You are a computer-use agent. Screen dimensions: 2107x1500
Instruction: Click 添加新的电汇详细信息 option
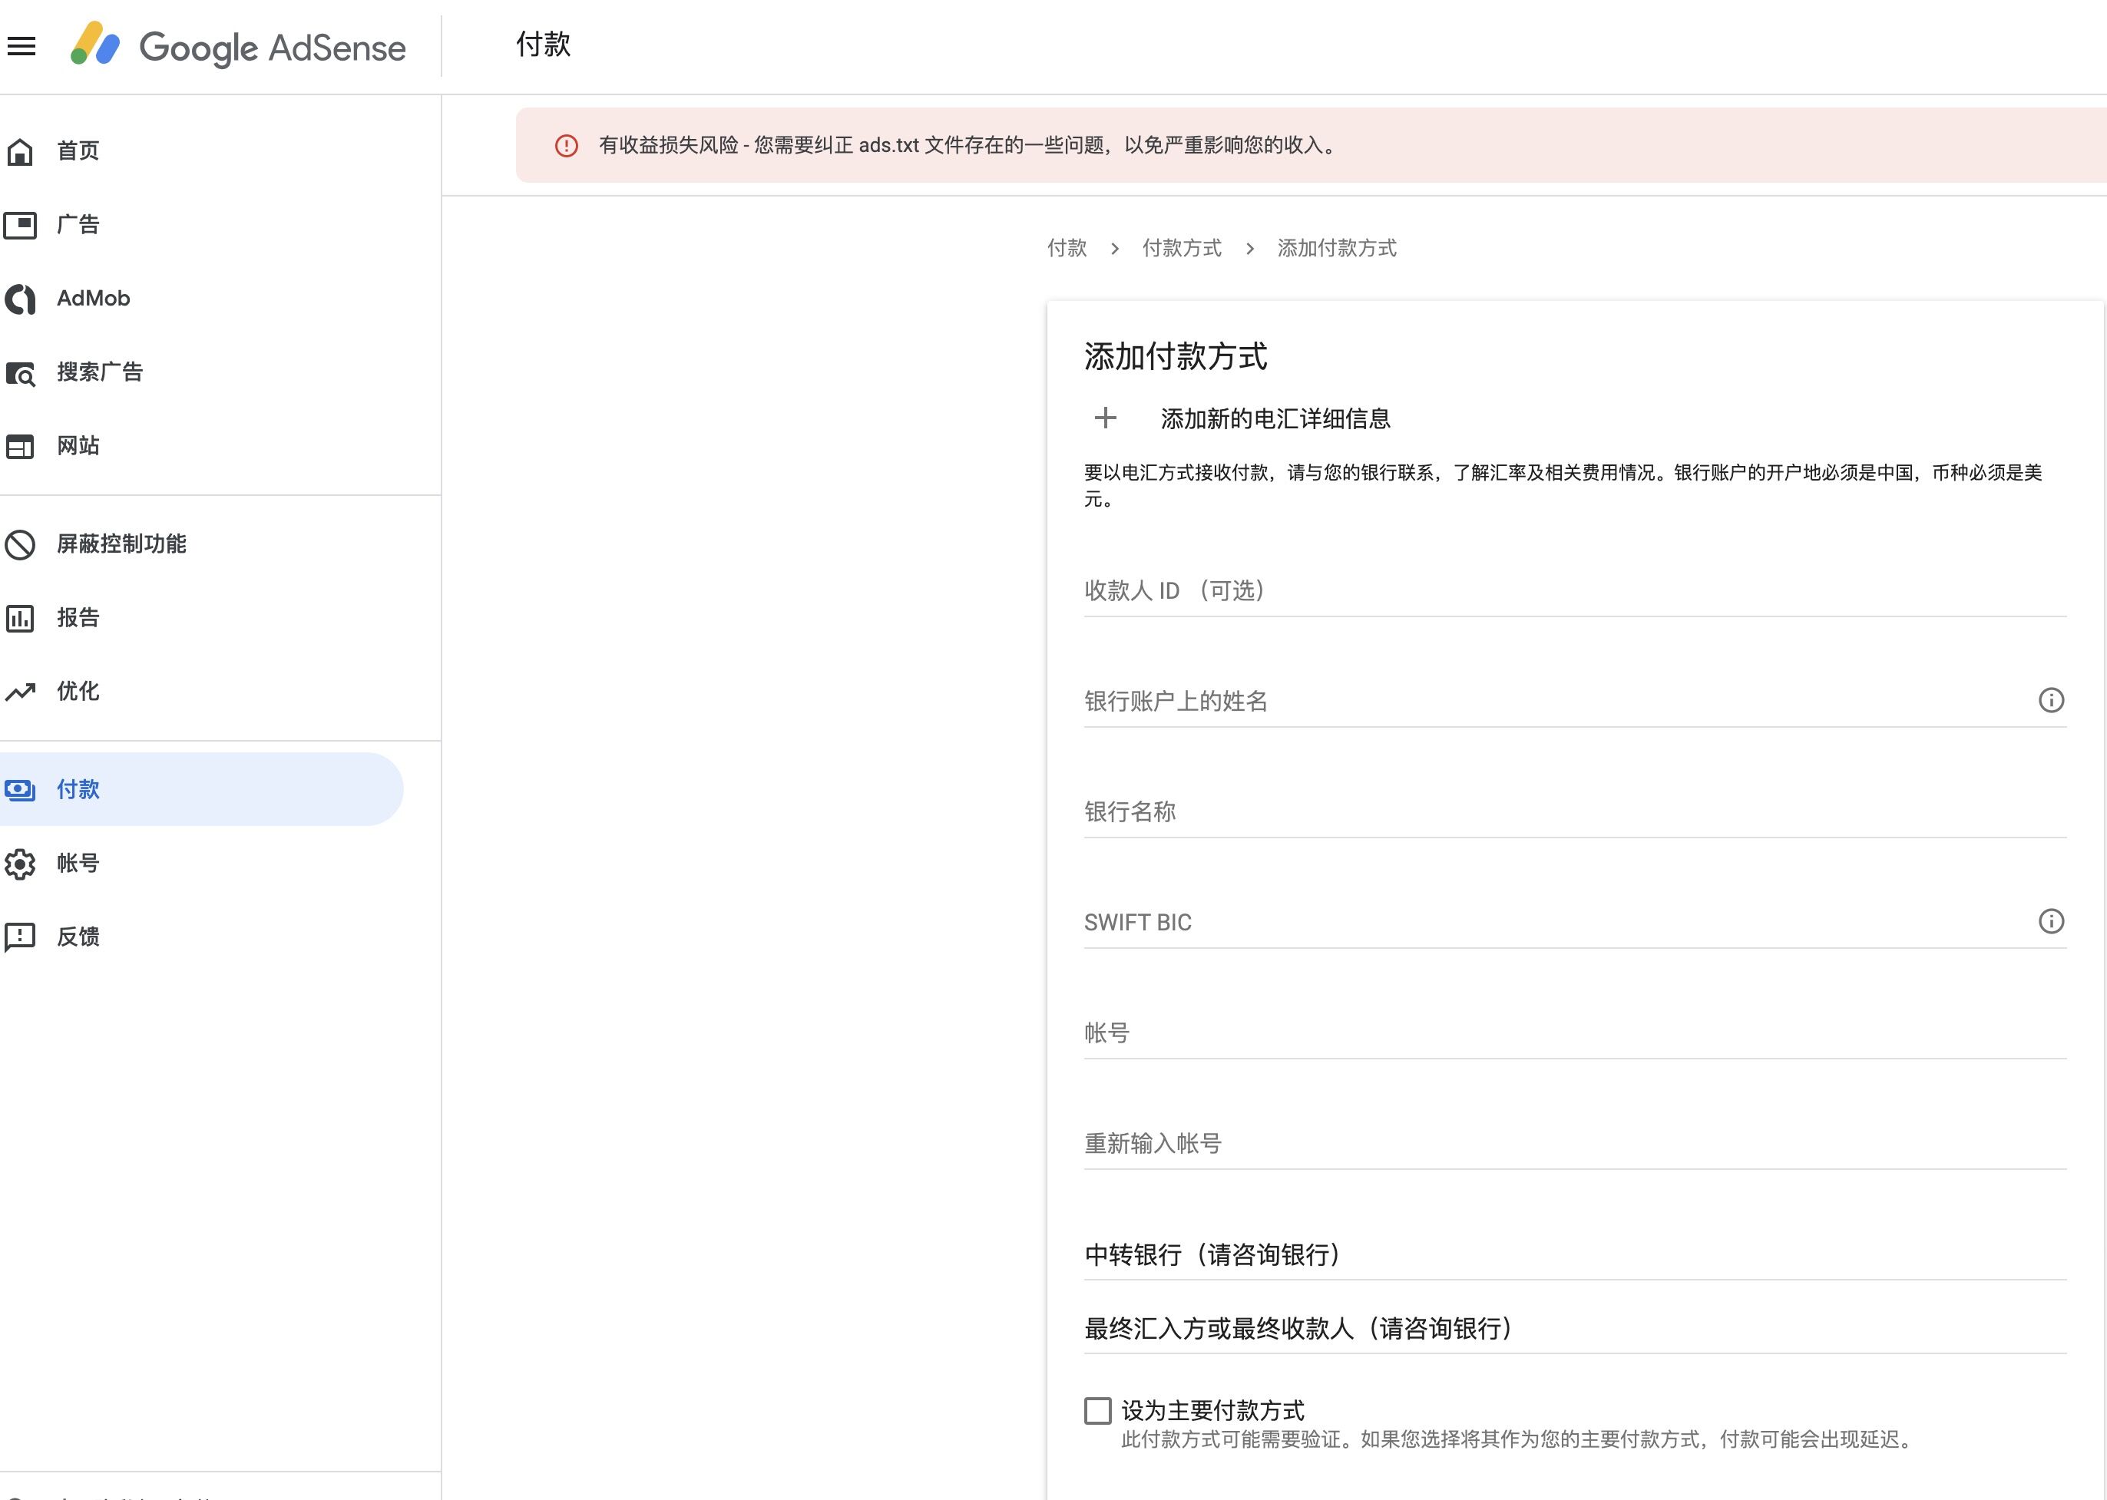pos(1275,418)
